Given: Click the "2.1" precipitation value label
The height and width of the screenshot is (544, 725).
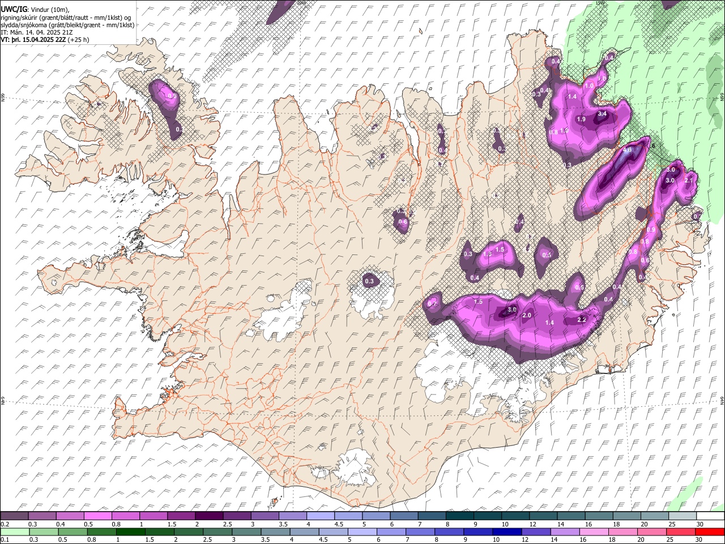Looking at the screenshot, I should tap(689, 180).
